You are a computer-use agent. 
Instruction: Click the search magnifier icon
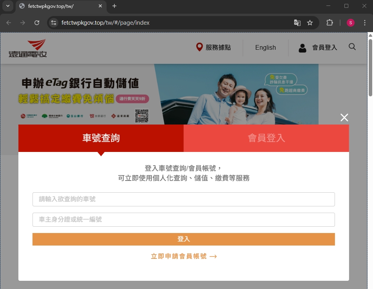(352, 47)
